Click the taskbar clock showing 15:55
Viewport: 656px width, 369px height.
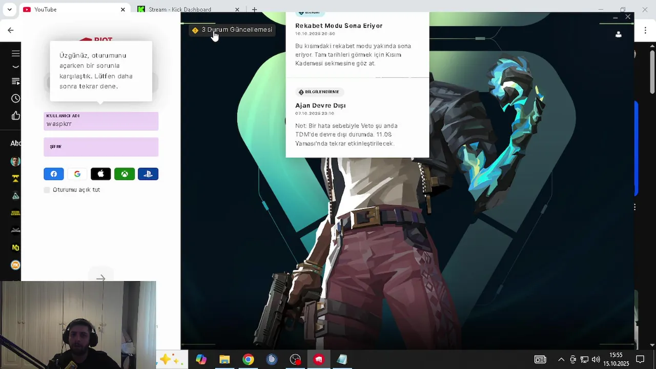click(616, 359)
